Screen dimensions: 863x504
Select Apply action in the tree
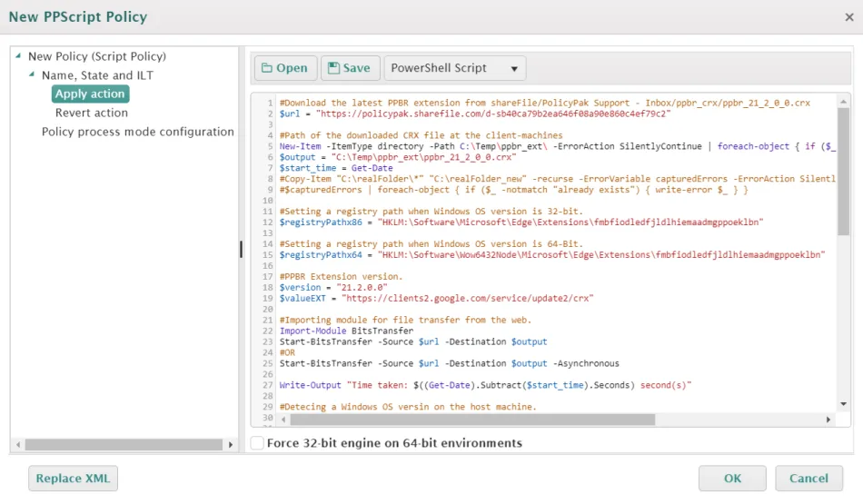point(90,94)
